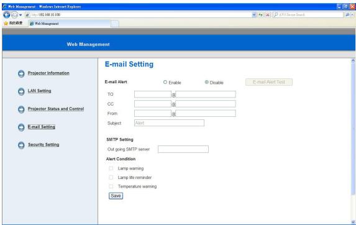Click the Favorites star icon
Screen dimensions: 356x225
coord(6,24)
